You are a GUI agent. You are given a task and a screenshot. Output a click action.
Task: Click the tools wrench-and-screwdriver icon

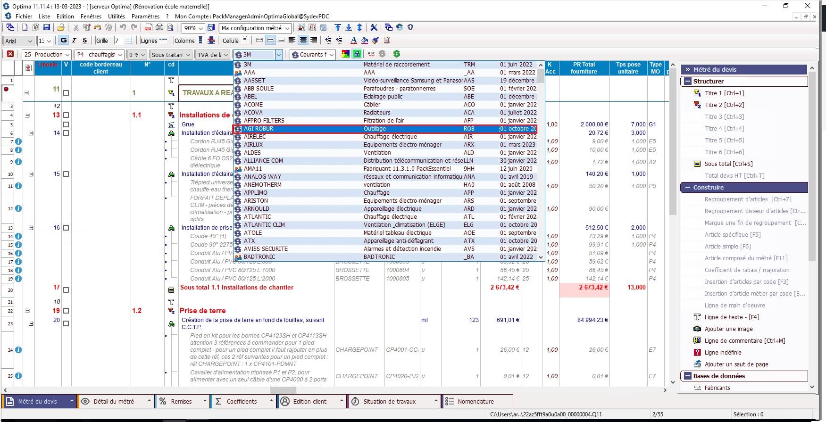pos(374,28)
